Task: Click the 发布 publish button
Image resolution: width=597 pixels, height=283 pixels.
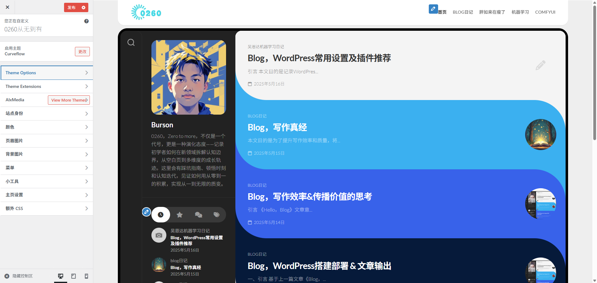Action: pos(72,7)
